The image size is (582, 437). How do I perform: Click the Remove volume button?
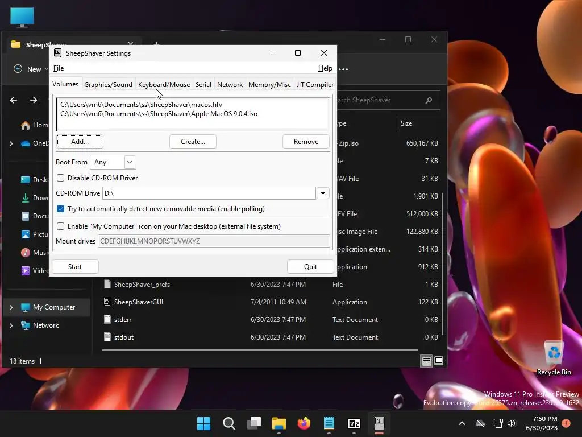306,141
